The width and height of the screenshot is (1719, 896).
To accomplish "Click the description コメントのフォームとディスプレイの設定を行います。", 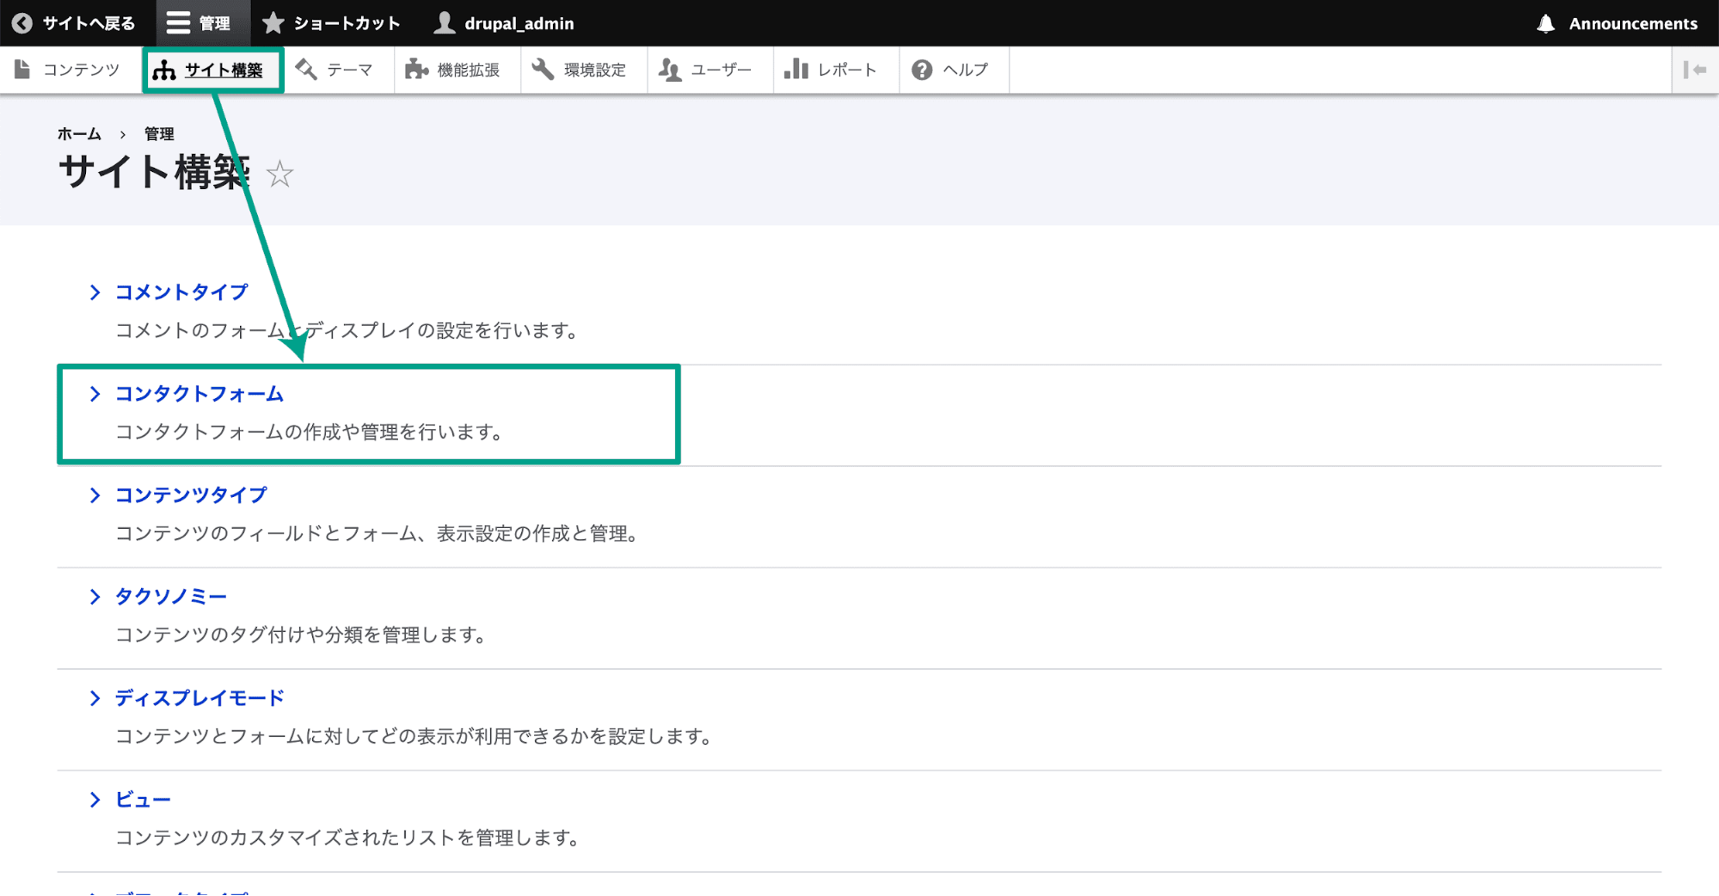I will (348, 330).
